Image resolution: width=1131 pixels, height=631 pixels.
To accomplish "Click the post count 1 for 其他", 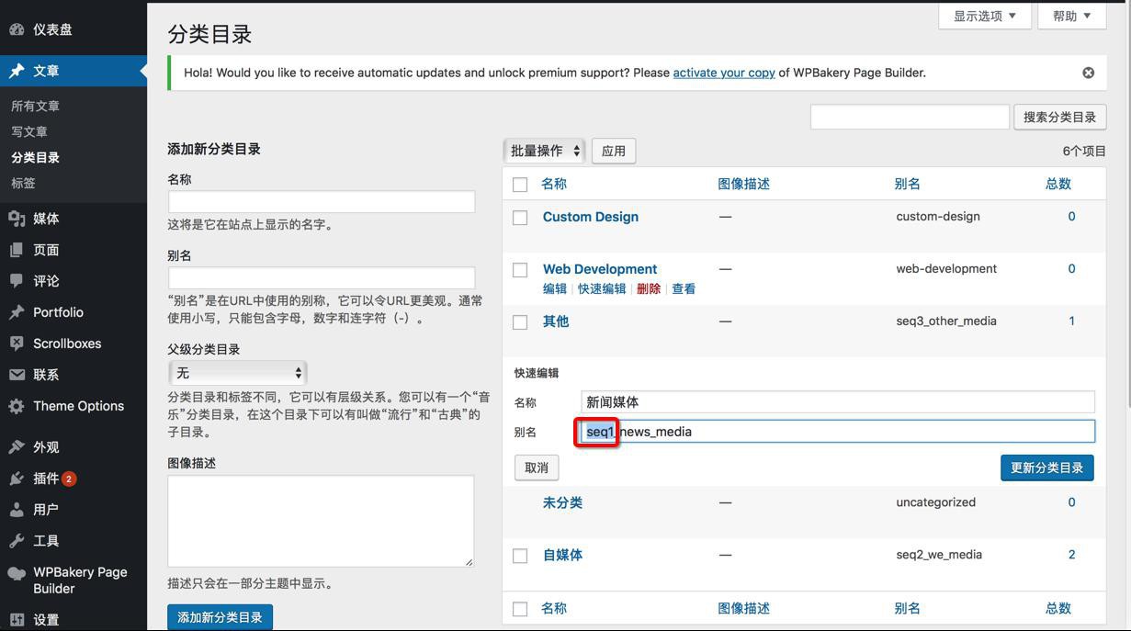I will click(1071, 321).
